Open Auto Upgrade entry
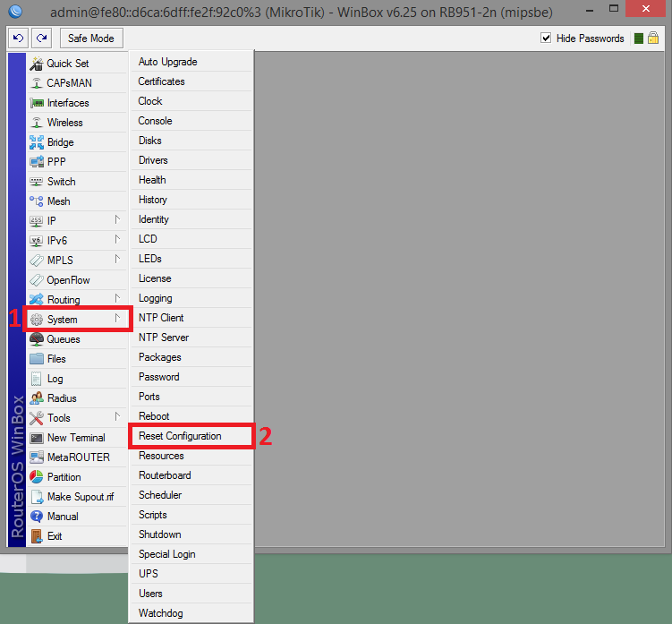672x624 pixels. [191, 62]
